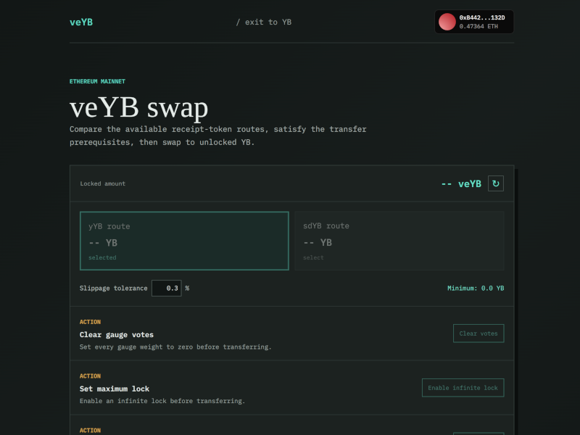The image size is (580, 435).
Task: Click the '-- veYB' locked value
Action: [461, 184]
